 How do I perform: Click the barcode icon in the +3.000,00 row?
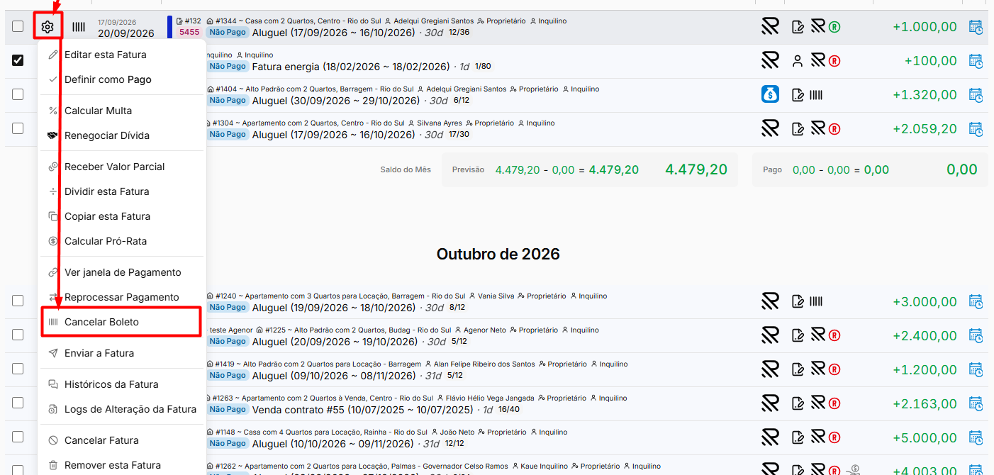(x=816, y=301)
